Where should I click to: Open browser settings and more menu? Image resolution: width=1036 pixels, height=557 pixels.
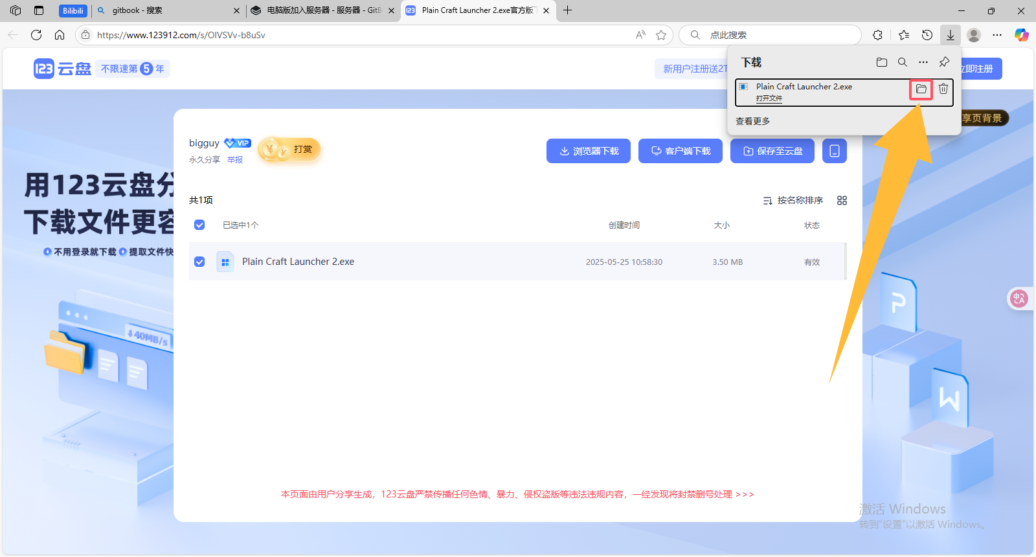997,35
